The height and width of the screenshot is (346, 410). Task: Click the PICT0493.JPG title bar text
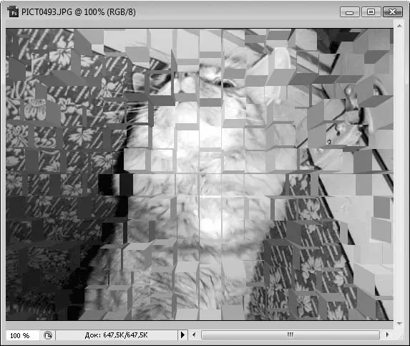pos(79,12)
